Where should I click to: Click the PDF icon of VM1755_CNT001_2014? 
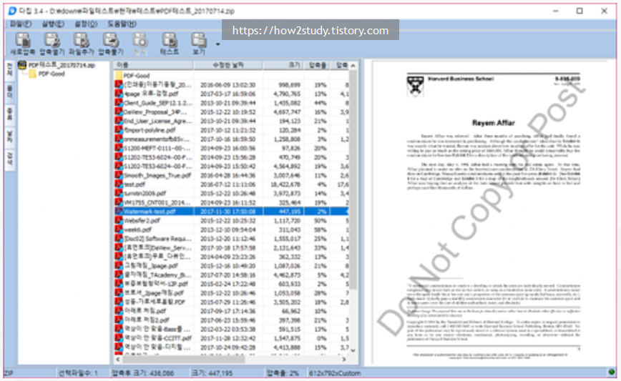(x=119, y=202)
